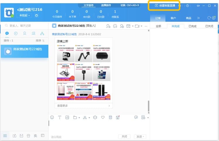Screen dimensions: 219x141
Task: Select the 未付款 counter
Action: coord(86,14)
